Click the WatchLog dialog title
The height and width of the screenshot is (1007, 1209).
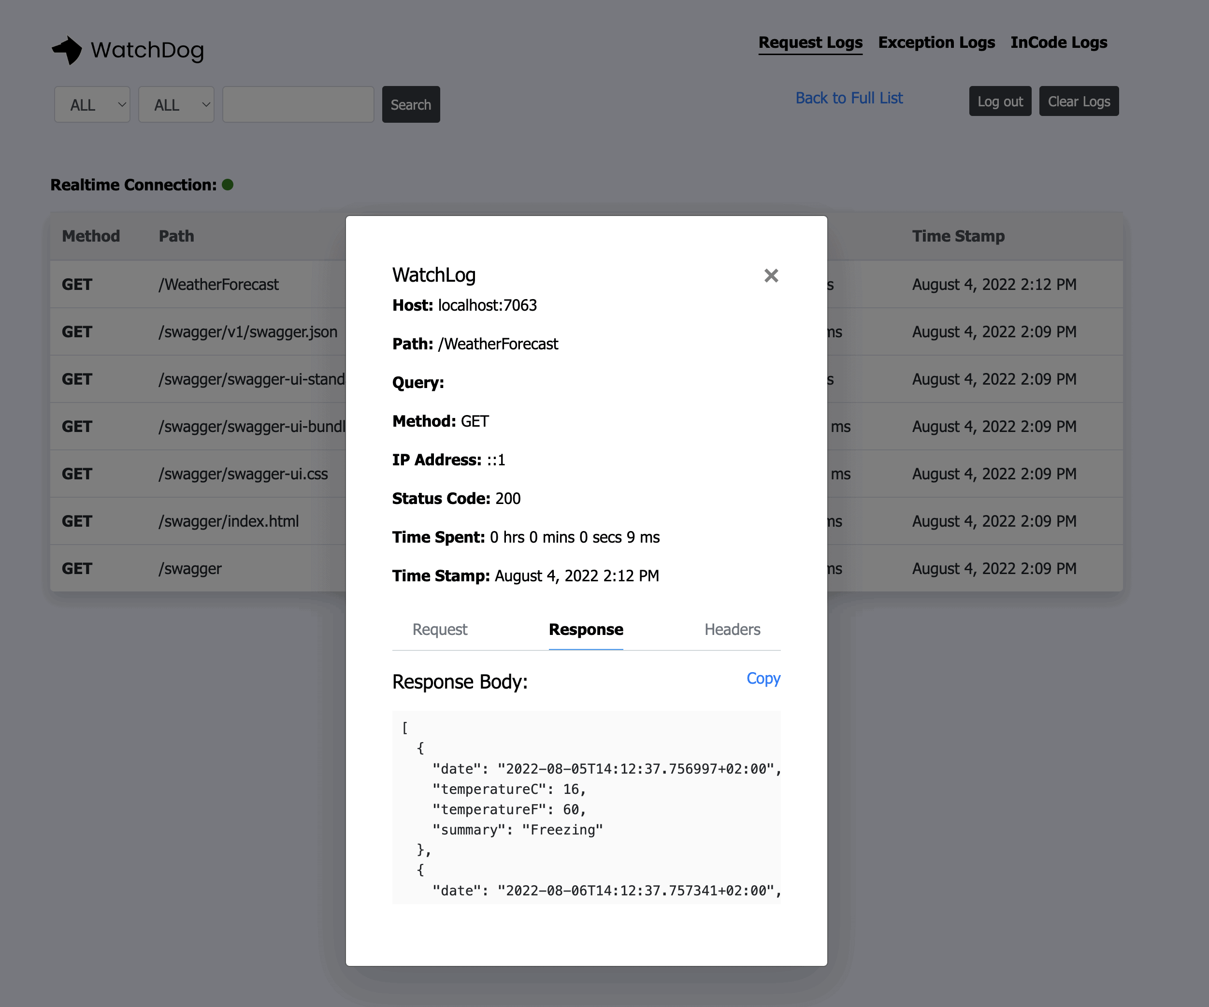[x=434, y=275]
